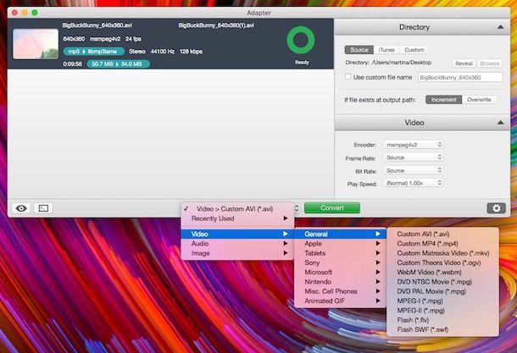Choose Flash SWF (*.swf) format
This screenshot has height=353, width=517.
(x=442, y=329)
